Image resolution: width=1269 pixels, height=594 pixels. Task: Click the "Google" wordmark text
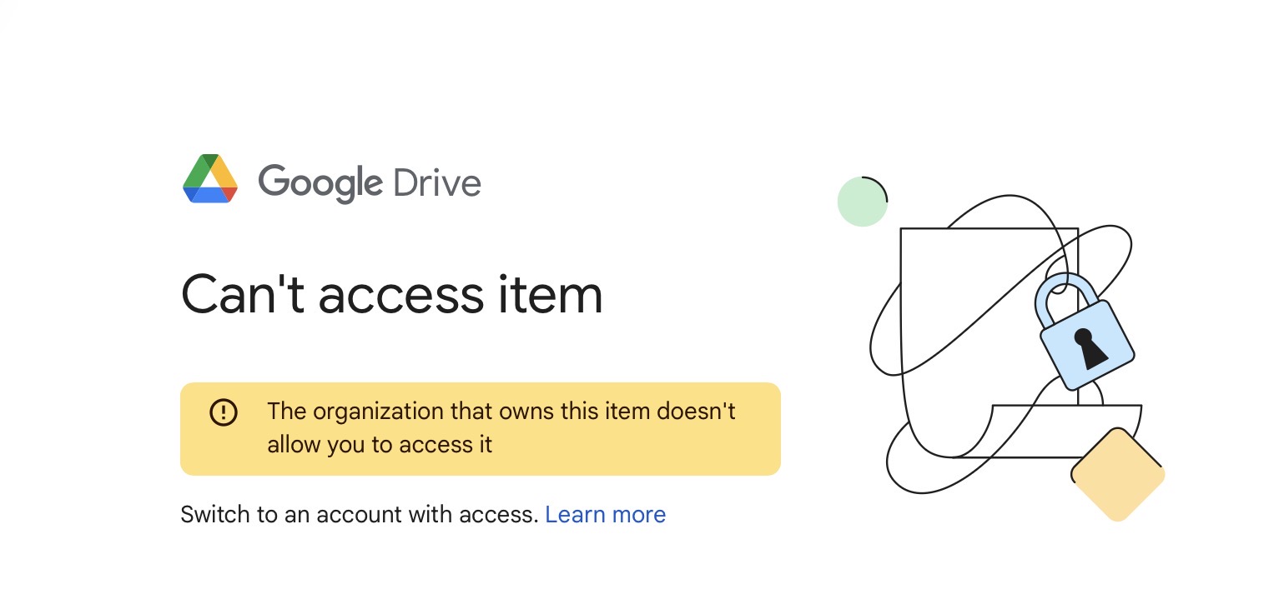(320, 182)
